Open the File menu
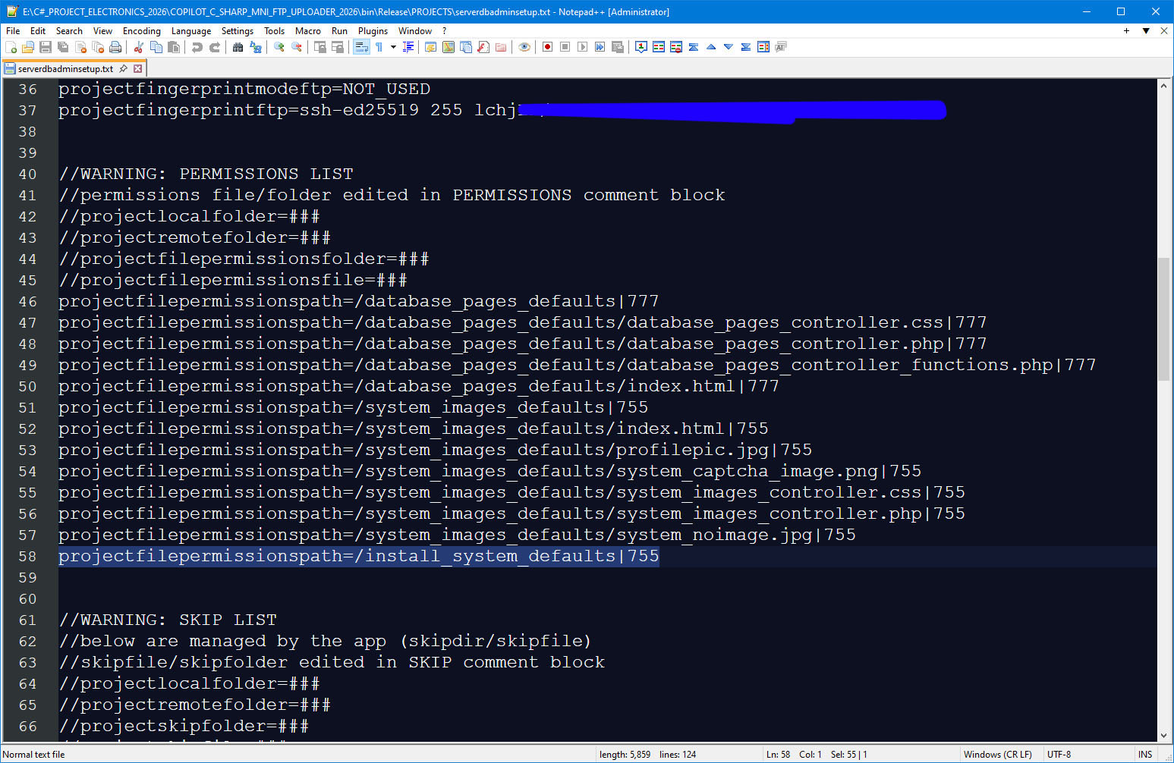The image size is (1174, 763). coord(13,31)
